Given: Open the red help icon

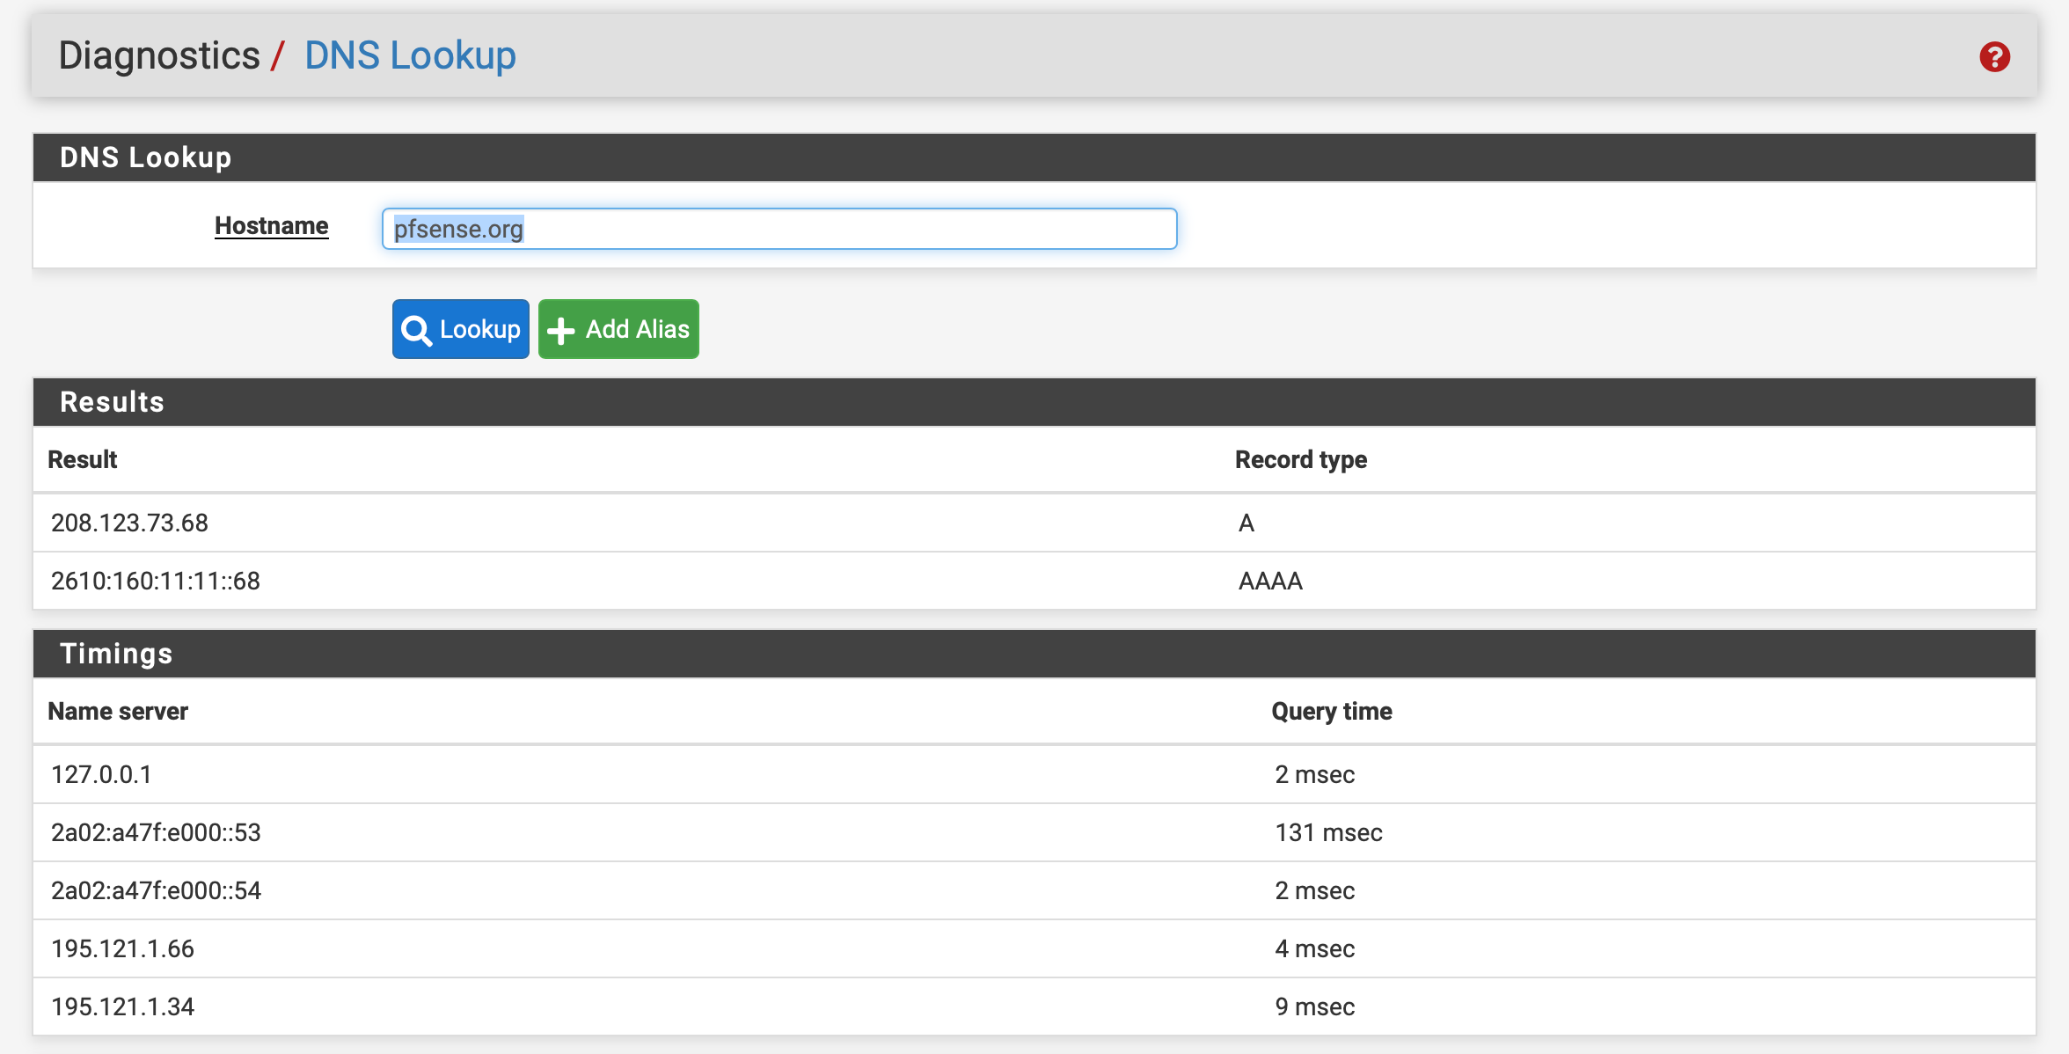Looking at the screenshot, I should pos(1994,57).
